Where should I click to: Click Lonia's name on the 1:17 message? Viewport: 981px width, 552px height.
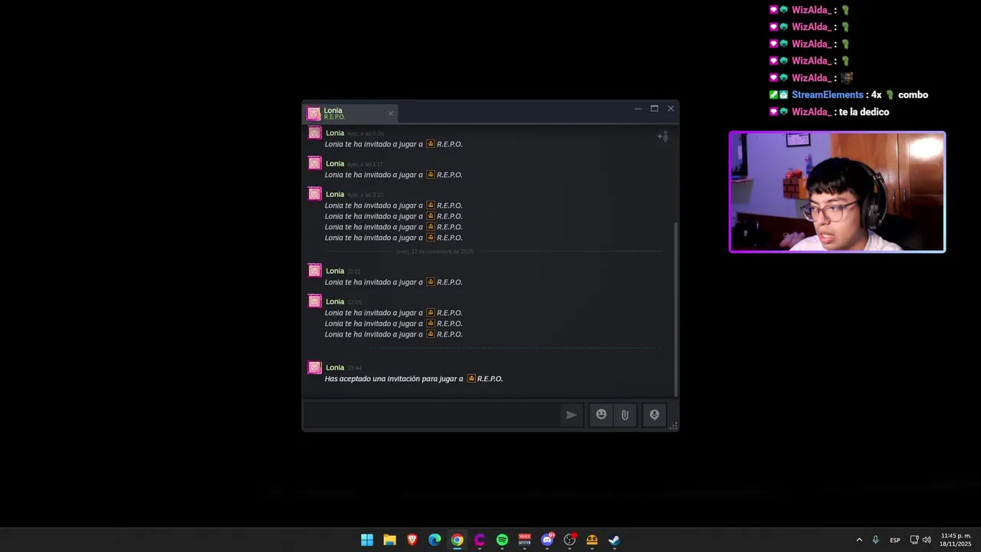click(335, 163)
